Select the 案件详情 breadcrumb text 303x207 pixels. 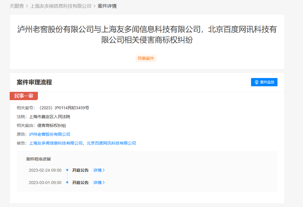tap(107, 6)
